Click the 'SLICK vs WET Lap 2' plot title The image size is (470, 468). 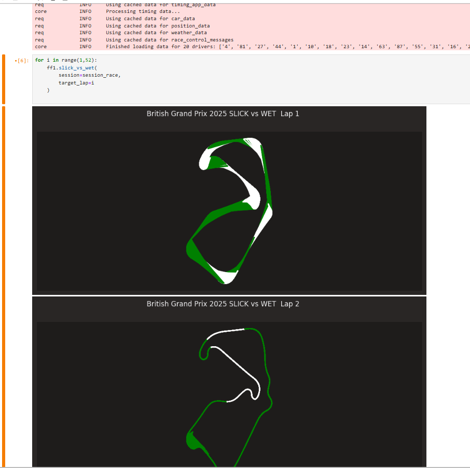[x=223, y=304]
